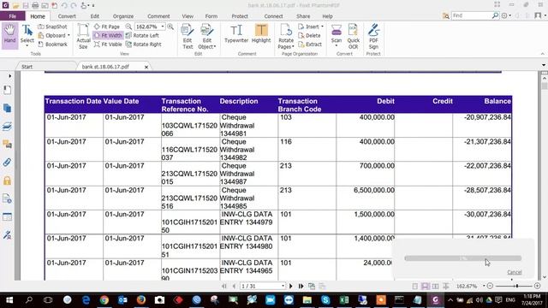Open the status bar zoom percentage dropdown
The image size is (548, 308).
point(484,286)
